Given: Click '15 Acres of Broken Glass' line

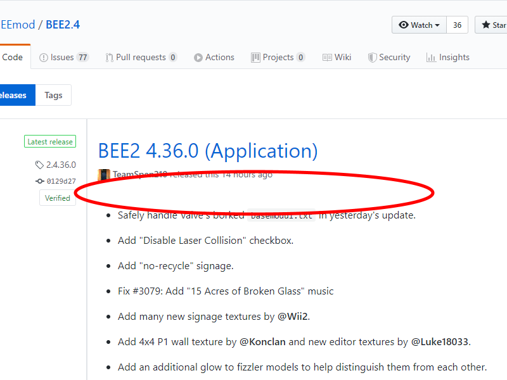Looking at the screenshot, I should 226,291.
